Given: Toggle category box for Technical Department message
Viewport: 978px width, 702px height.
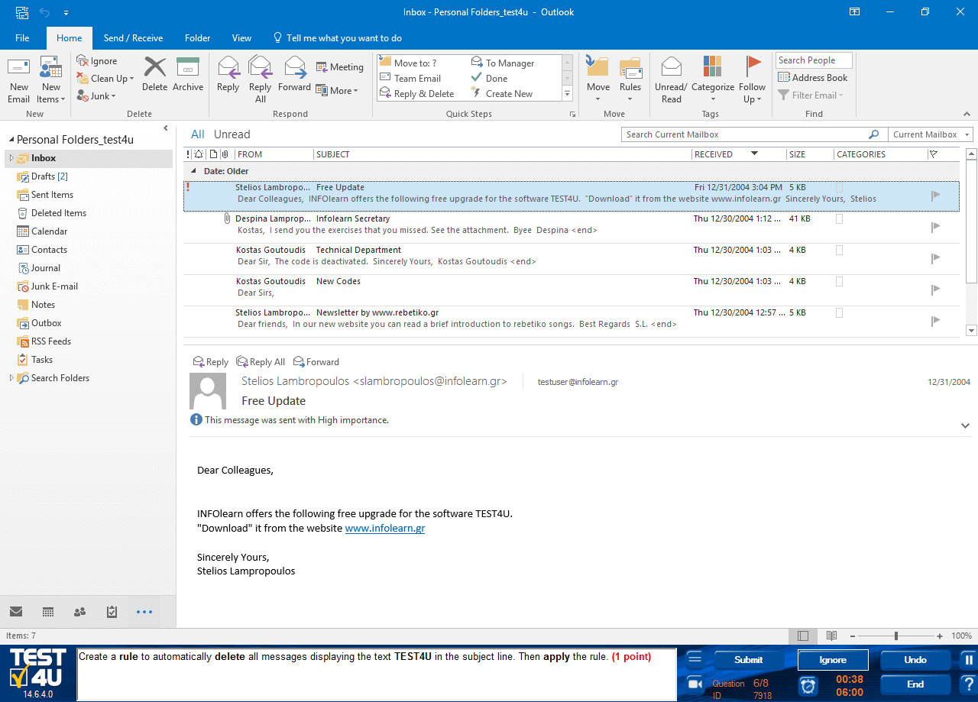Looking at the screenshot, I should (840, 250).
